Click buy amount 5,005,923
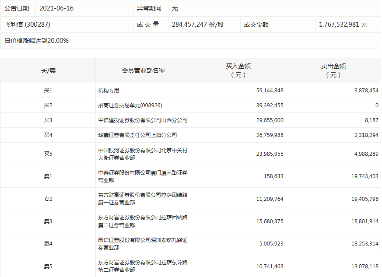Image resolution: width=382 pixels, height=277 pixels. [271, 244]
